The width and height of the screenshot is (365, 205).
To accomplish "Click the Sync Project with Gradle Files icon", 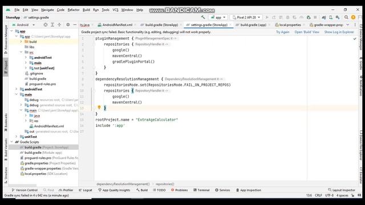I will 324,18.
